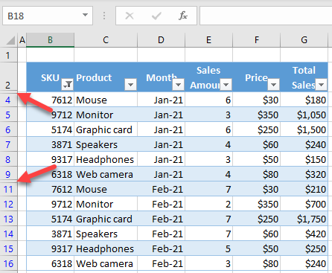
Task: Open the Sales Amount filter dropdown
Action: coord(226,85)
